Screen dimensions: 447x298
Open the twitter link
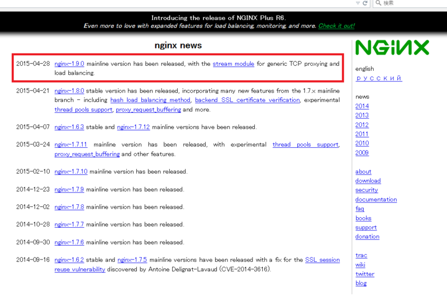(365, 274)
